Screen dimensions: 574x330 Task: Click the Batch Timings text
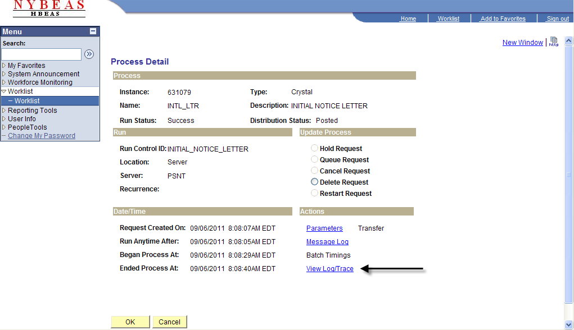328,255
